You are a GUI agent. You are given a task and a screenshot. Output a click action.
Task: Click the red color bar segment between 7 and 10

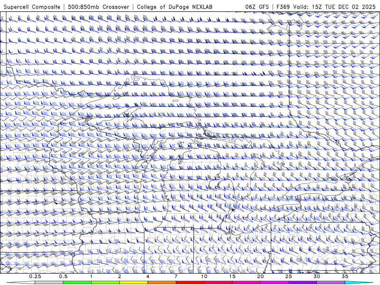[190, 283]
